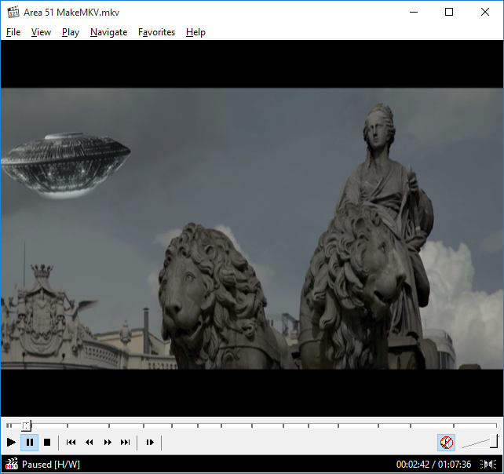
Task: Open the Favorites menu
Action: [x=156, y=32]
